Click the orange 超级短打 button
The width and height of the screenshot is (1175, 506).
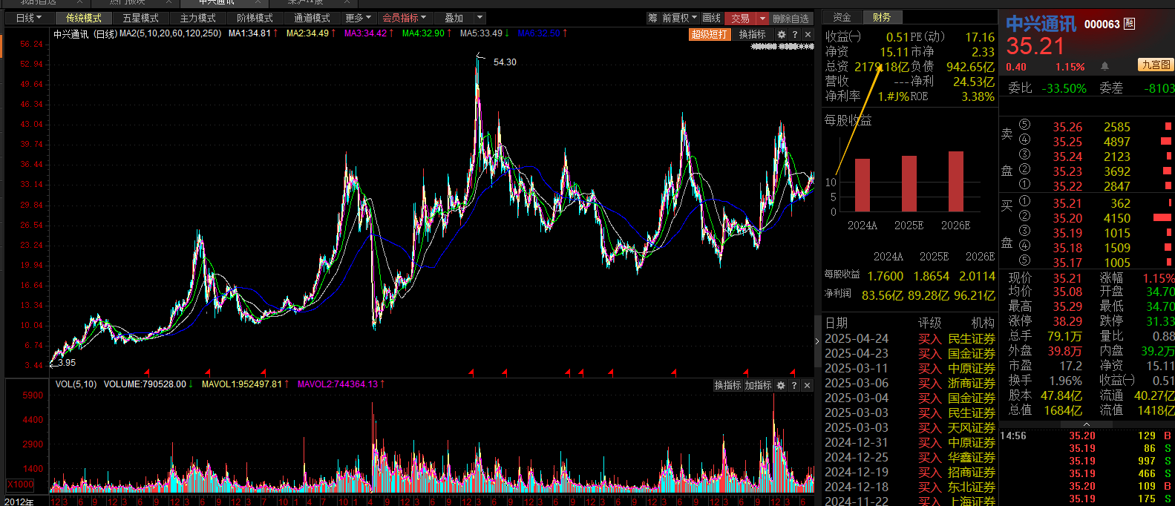pyautogui.click(x=710, y=35)
